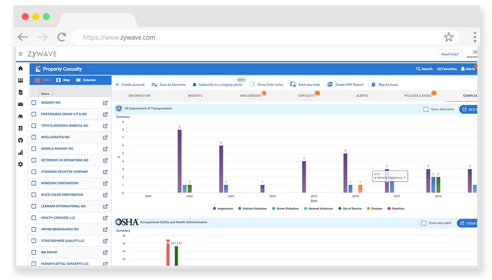
Task: Switch to the POLICIES & MODS tab
Action: (x=418, y=95)
